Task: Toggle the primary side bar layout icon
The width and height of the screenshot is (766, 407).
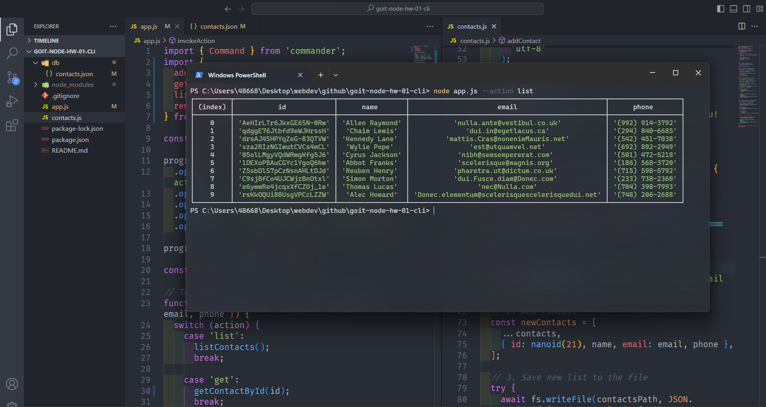Action: coord(721,9)
